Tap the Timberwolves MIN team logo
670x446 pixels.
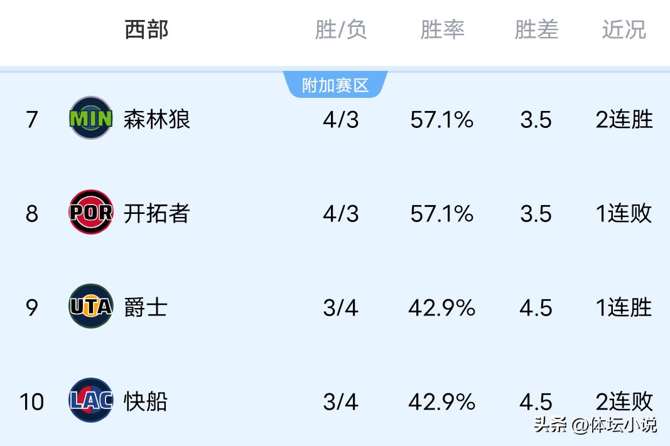coord(91,119)
